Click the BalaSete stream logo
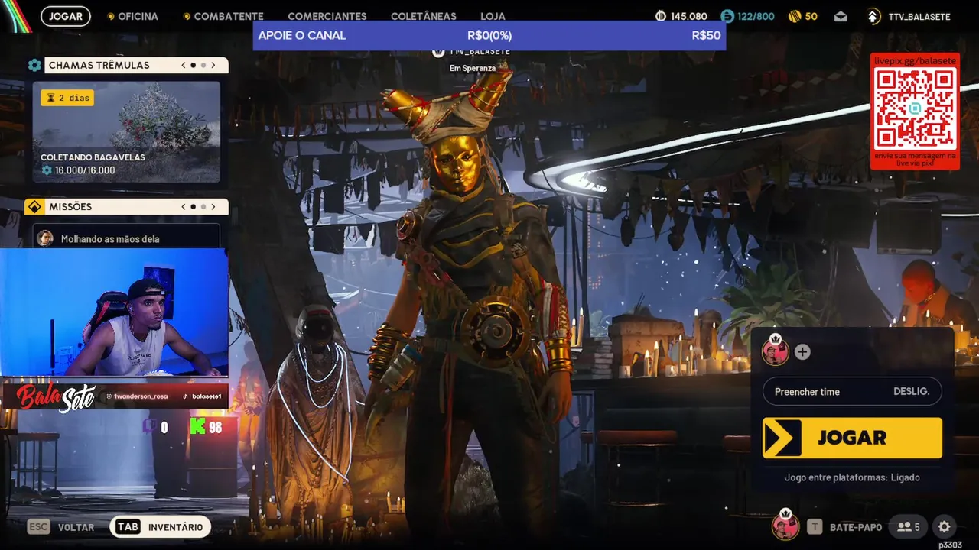979x550 pixels. click(57, 397)
